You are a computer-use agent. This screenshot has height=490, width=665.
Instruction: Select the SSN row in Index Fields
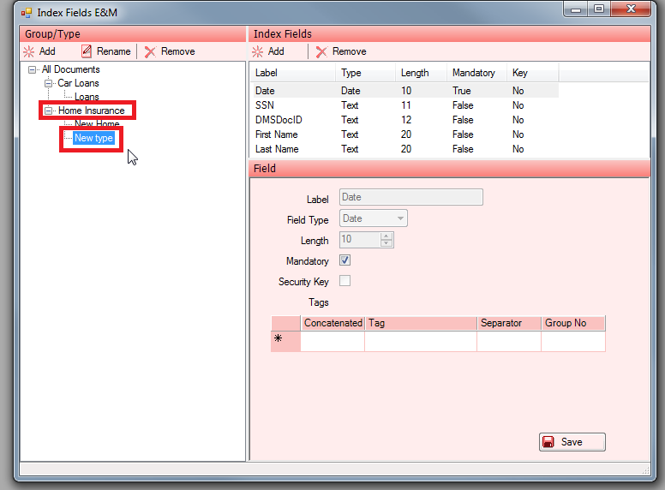(x=264, y=105)
